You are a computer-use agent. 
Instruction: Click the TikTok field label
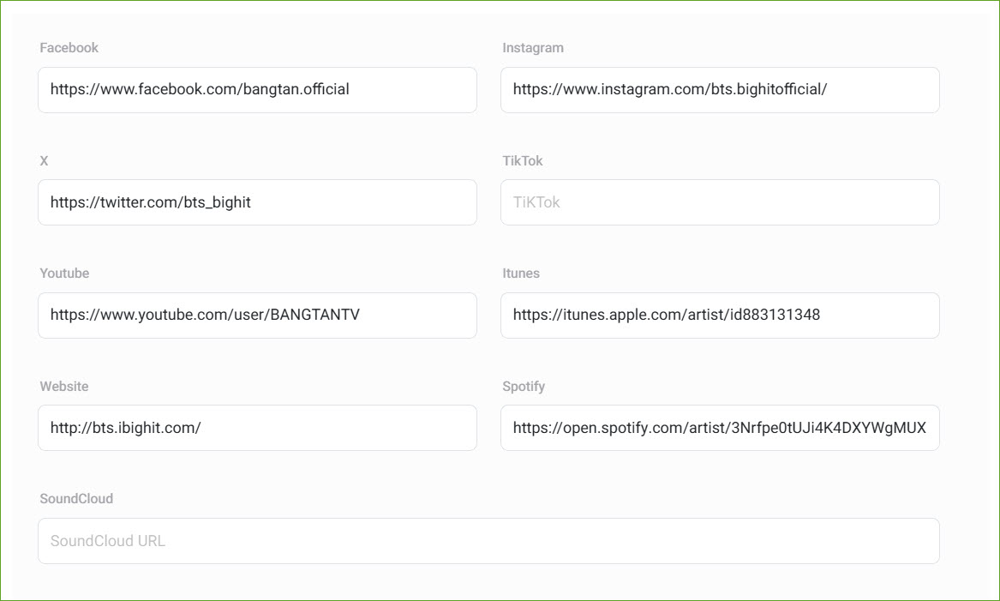(522, 161)
